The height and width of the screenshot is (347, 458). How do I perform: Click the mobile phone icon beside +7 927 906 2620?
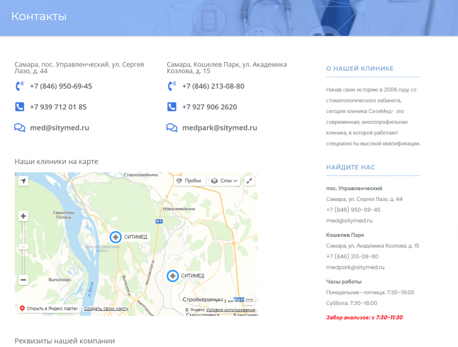172,107
